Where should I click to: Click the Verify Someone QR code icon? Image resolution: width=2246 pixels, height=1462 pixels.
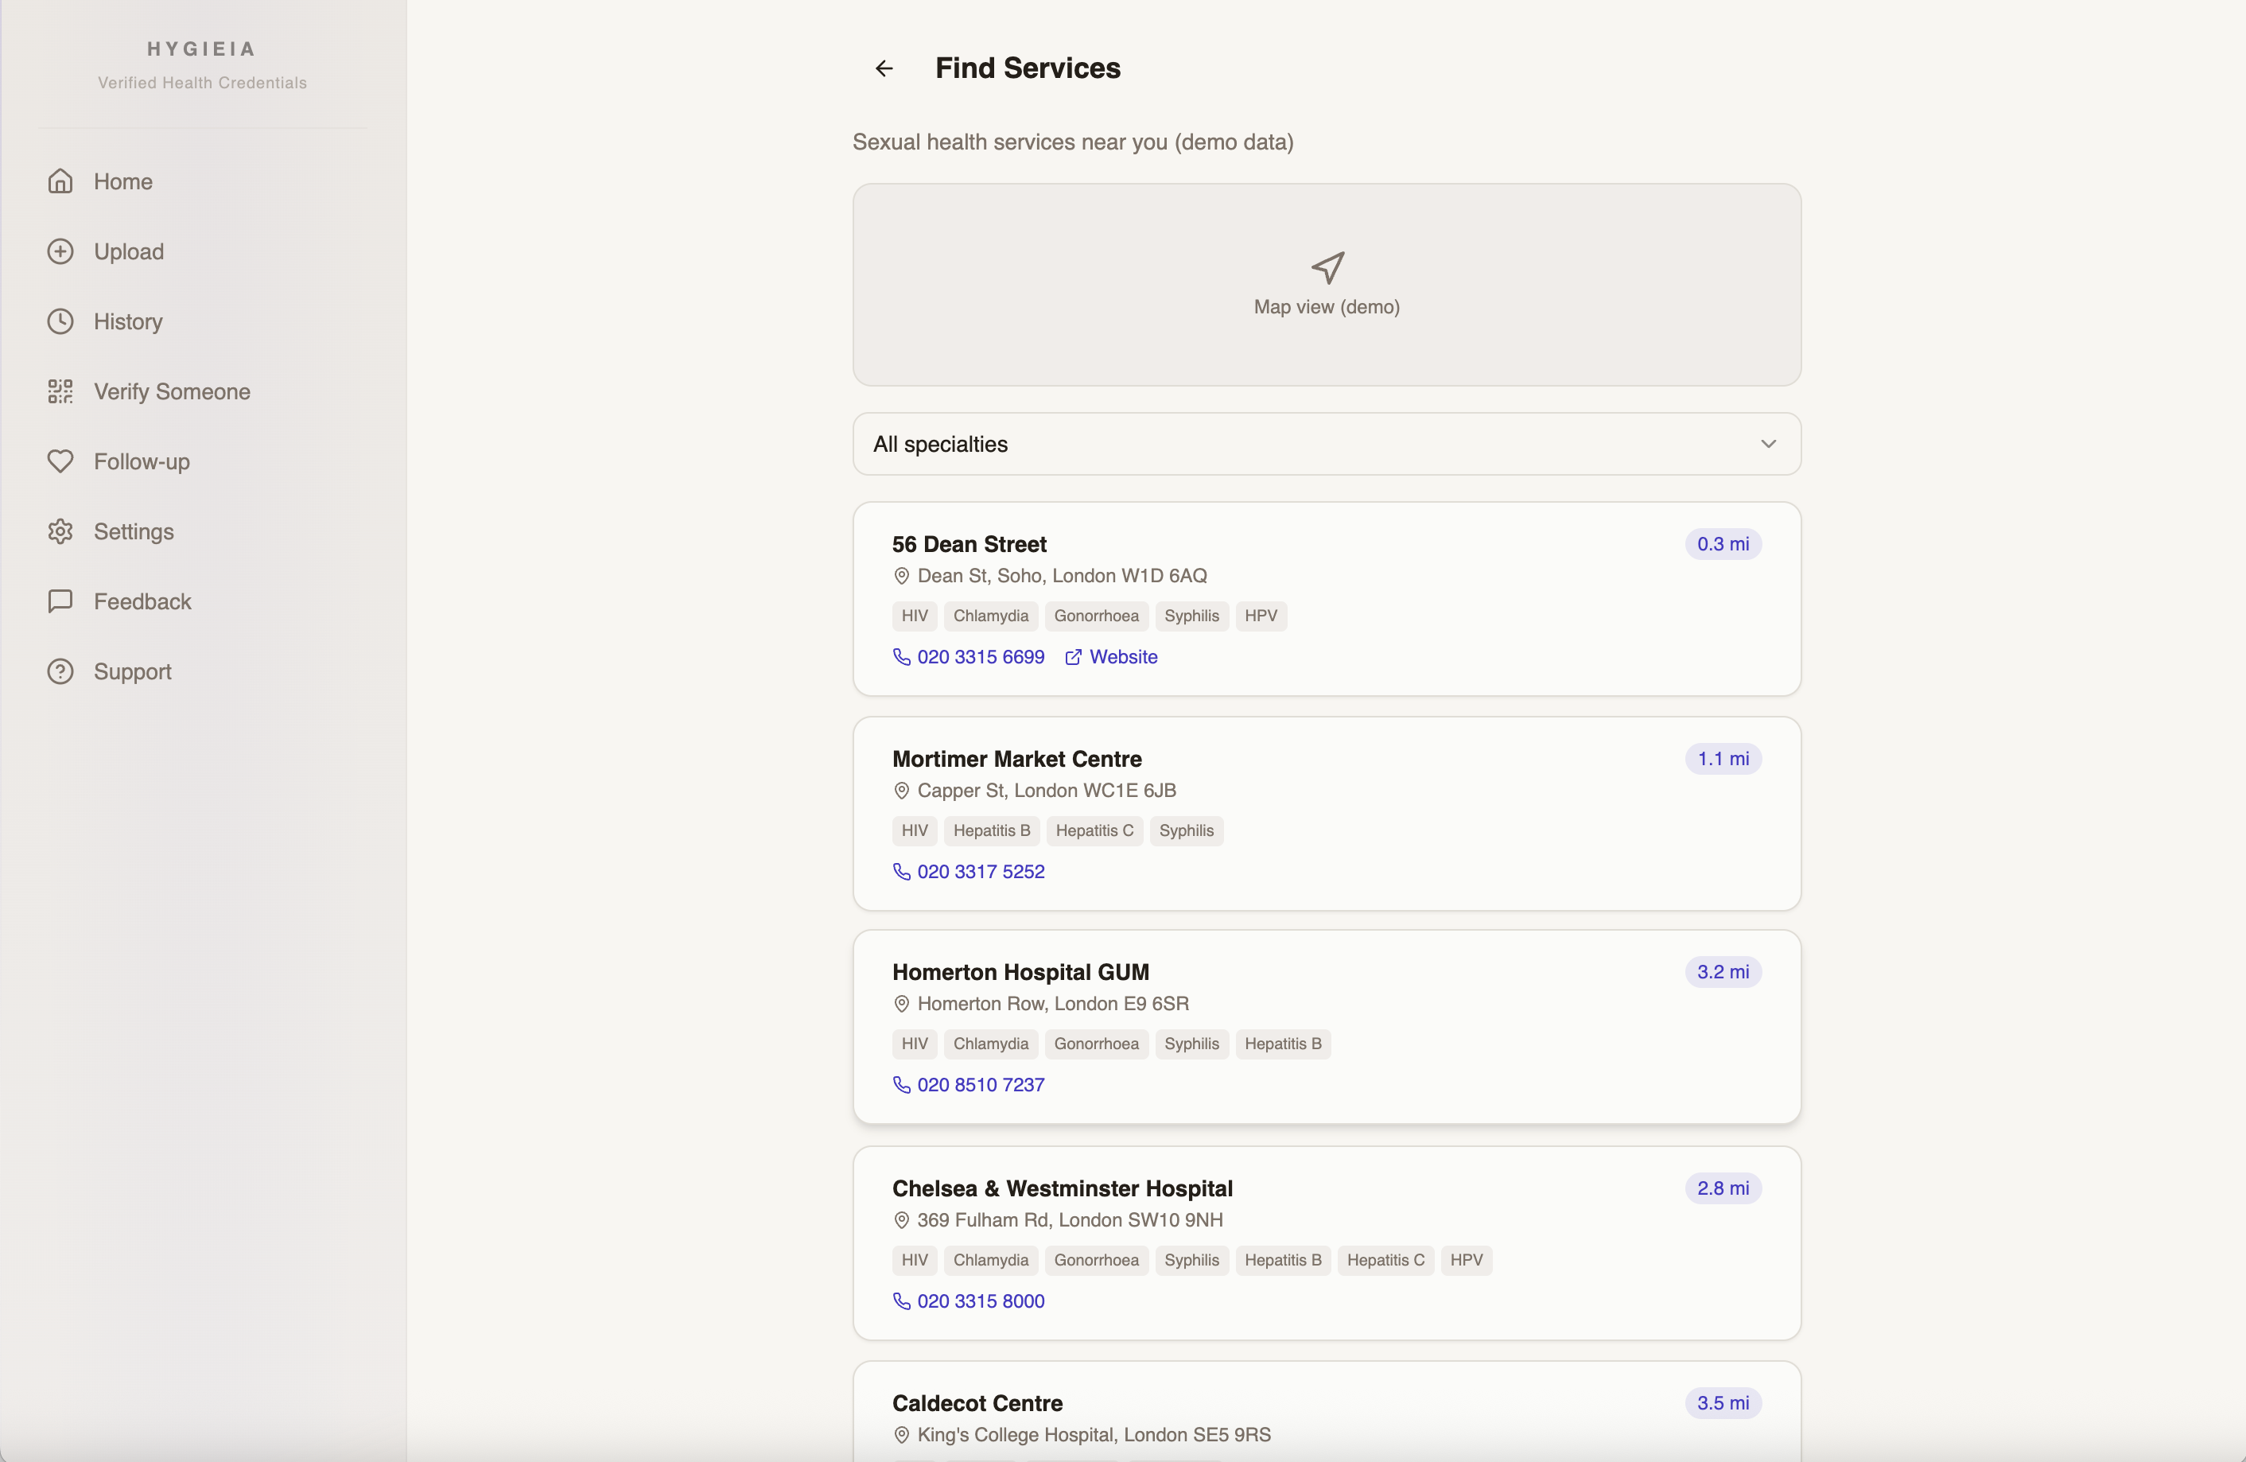(60, 391)
